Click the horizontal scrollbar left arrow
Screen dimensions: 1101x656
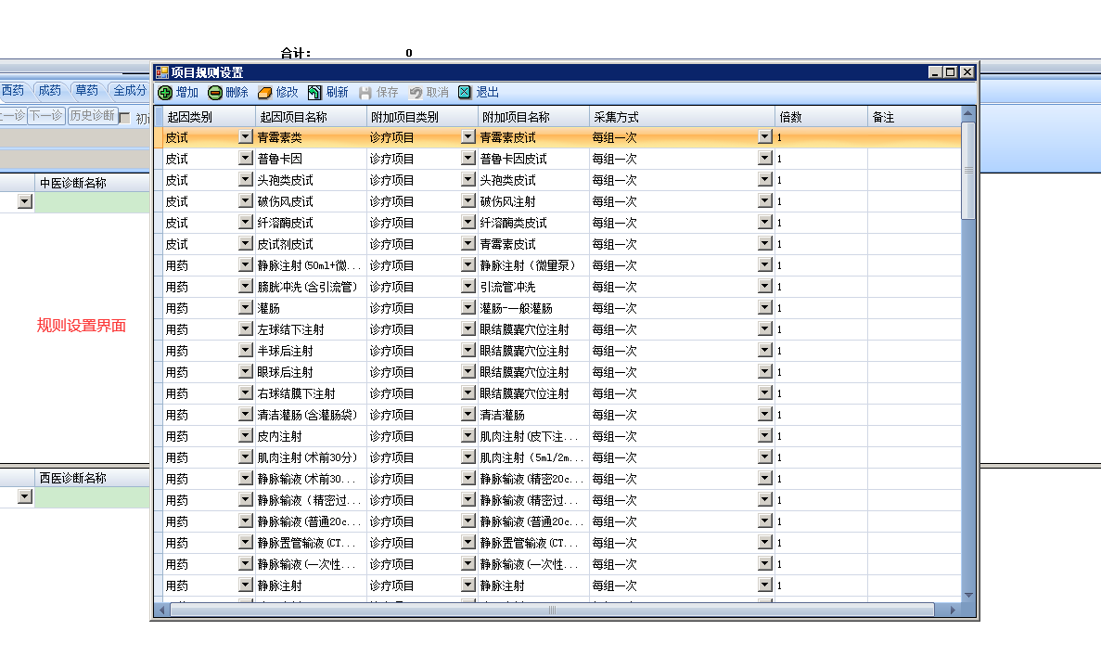point(162,611)
